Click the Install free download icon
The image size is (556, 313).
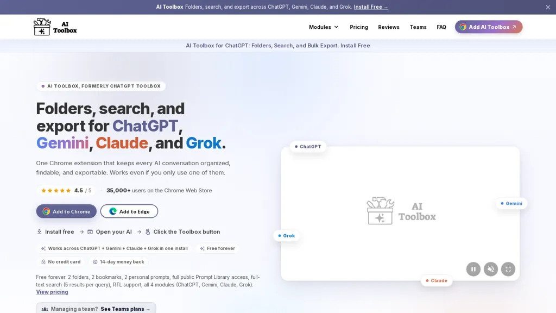pos(39,231)
